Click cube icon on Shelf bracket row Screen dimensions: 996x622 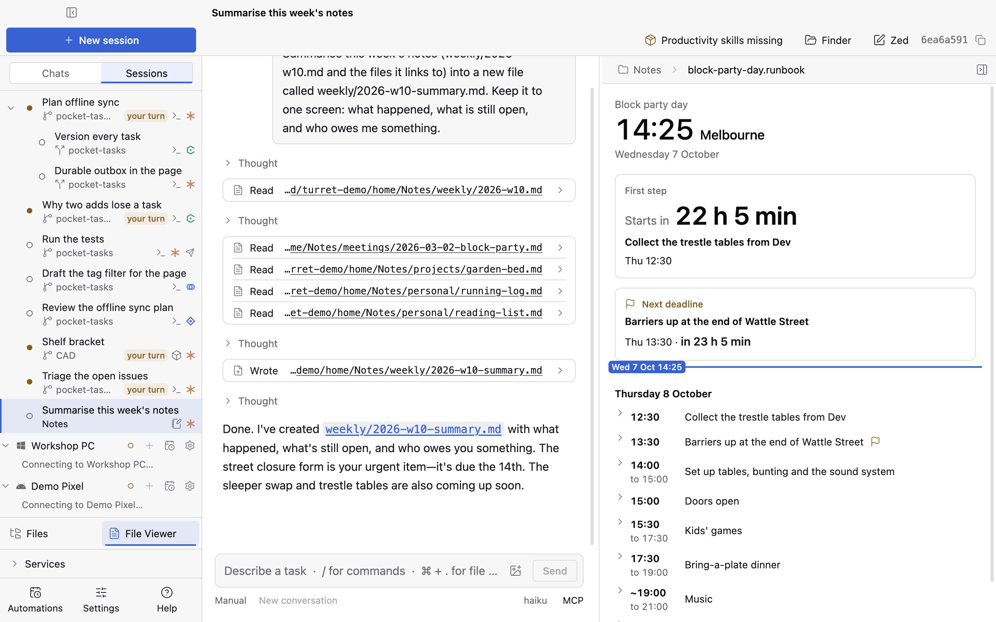[177, 355]
